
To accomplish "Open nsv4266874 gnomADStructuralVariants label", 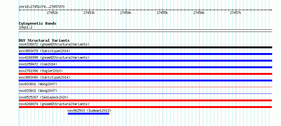I will 54,104.
